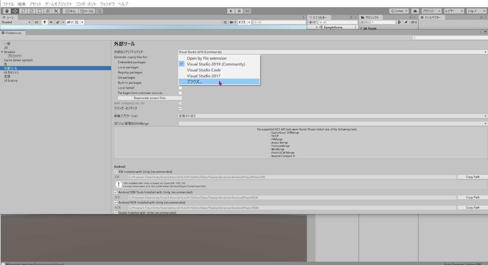488x265 pixels.
Task: Open the Shaded draw mode dropdown
Action: [x=16, y=22]
